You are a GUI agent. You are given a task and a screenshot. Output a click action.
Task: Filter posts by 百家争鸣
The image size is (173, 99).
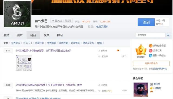pos(75,43)
